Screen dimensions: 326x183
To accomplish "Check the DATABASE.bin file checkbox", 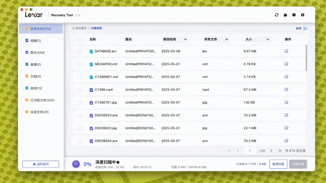I will point(79,51).
